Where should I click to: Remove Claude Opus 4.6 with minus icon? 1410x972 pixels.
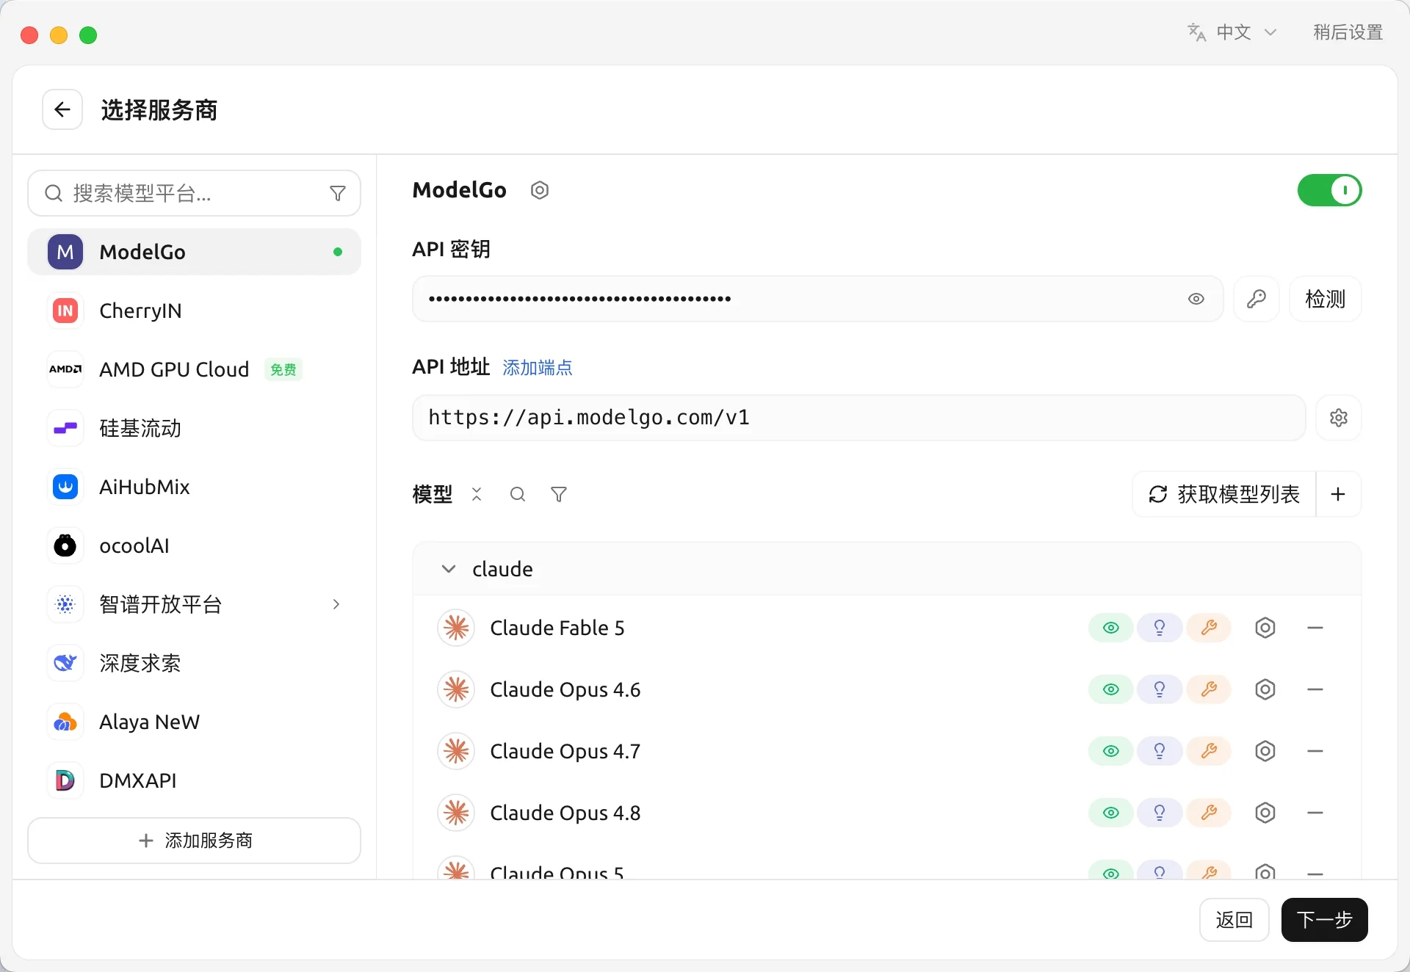point(1315,689)
